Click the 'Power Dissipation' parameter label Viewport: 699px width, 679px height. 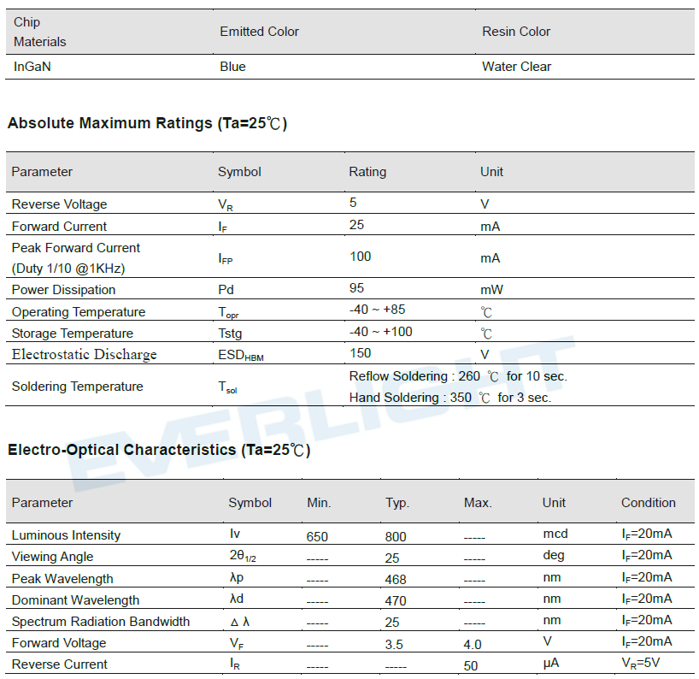coord(63,290)
